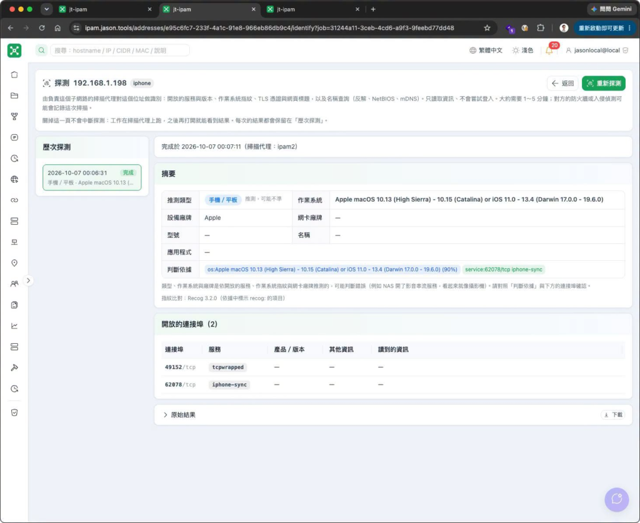Open the monitor device icon in the sidebar

(14, 242)
